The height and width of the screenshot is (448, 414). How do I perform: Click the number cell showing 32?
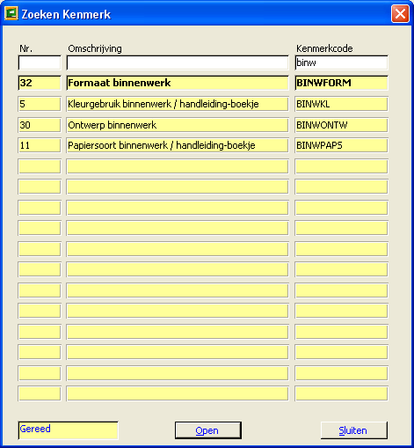pyautogui.click(x=40, y=83)
